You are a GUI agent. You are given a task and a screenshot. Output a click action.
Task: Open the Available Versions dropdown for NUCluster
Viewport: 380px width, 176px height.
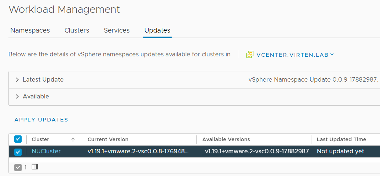tap(257, 151)
